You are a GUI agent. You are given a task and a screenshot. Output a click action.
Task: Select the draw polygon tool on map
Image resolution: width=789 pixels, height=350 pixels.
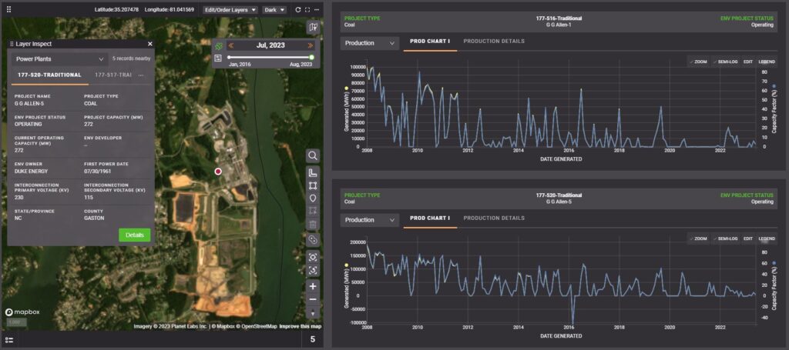[313, 185]
